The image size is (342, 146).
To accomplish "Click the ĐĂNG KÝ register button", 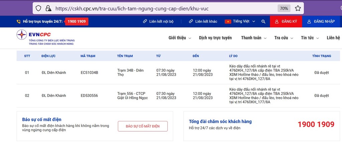I will click(x=286, y=22).
